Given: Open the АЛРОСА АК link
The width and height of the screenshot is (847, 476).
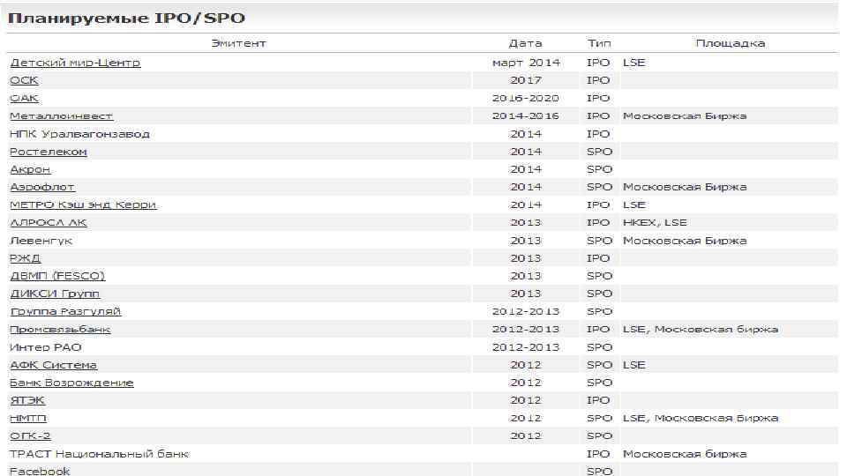Looking at the screenshot, I should pyautogui.click(x=49, y=223).
